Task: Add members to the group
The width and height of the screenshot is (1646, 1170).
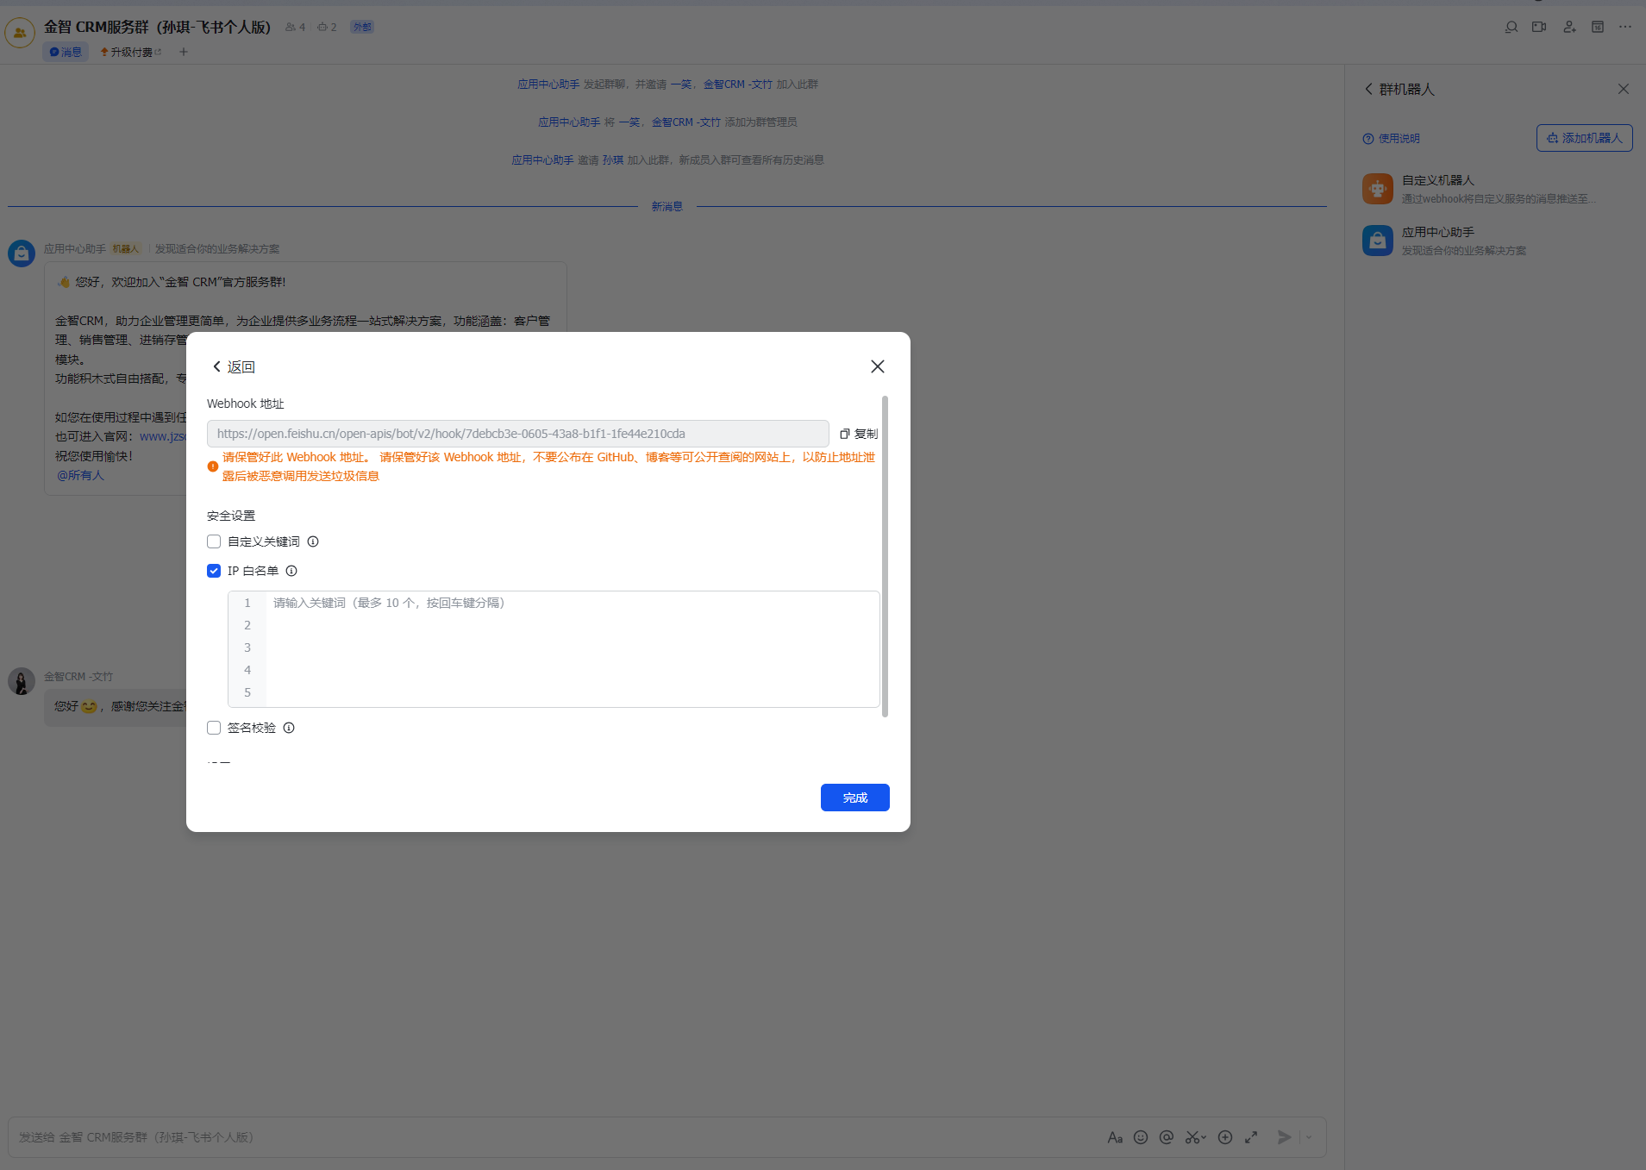Action: (x=1569, y=28)
